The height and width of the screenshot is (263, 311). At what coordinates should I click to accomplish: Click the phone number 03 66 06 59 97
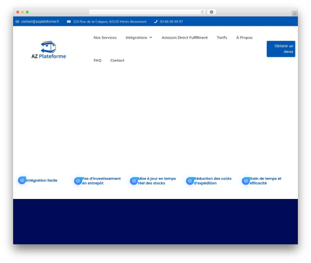171,22
